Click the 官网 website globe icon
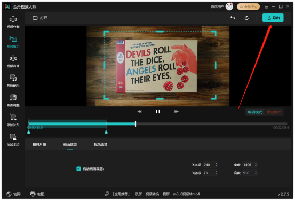This screenshot has height=201, width=295. click(9, 194)
